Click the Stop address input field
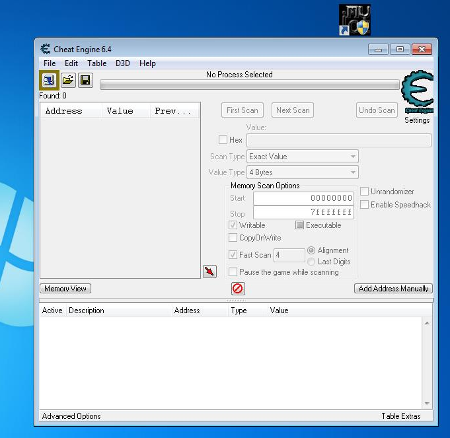450x438 pixels. pos(303,213)
